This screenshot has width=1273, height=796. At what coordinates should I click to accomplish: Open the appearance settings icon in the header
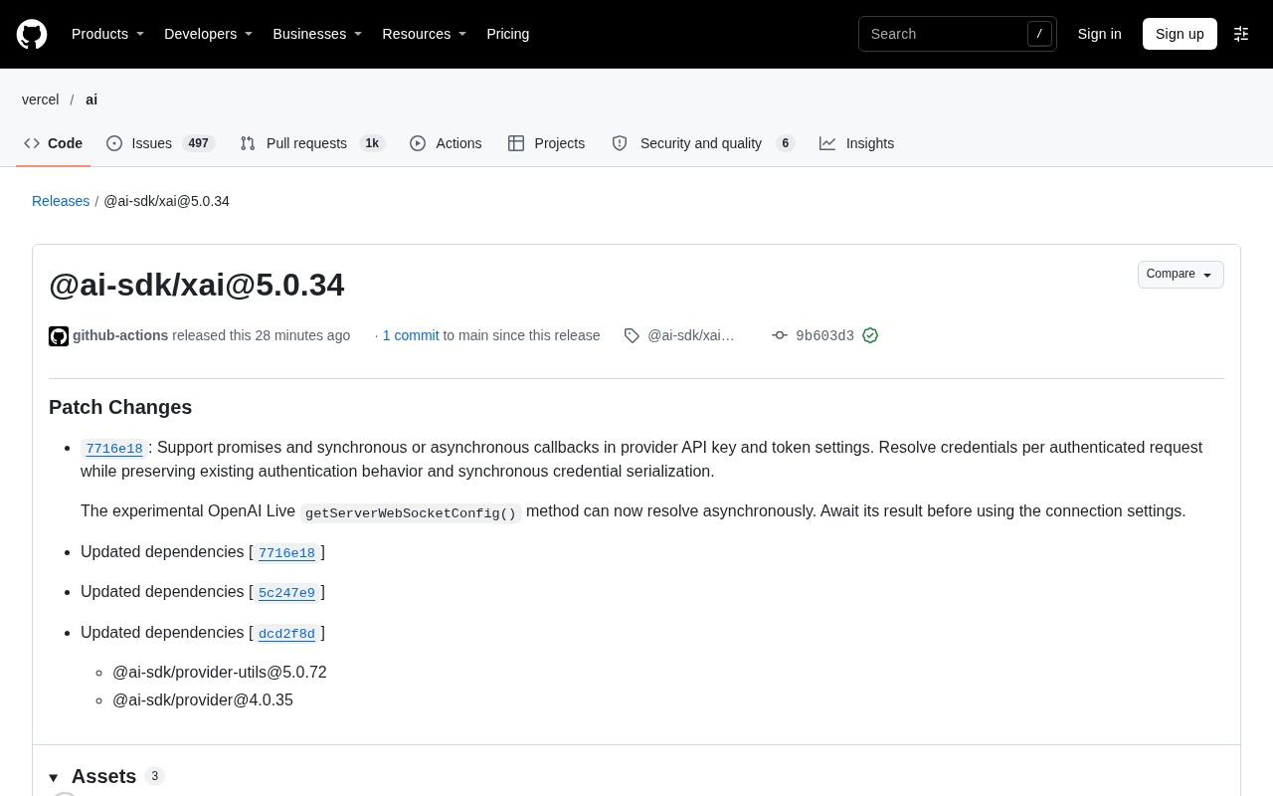(x=1241, y=34)
